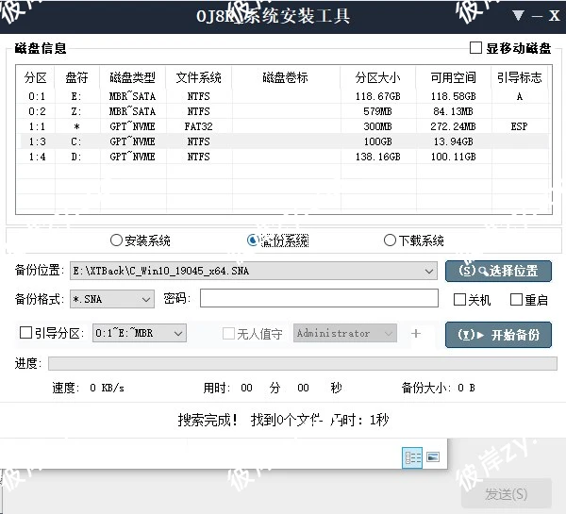Select partition row 1:4
566x514 pixels.
[x=284, y=157]
